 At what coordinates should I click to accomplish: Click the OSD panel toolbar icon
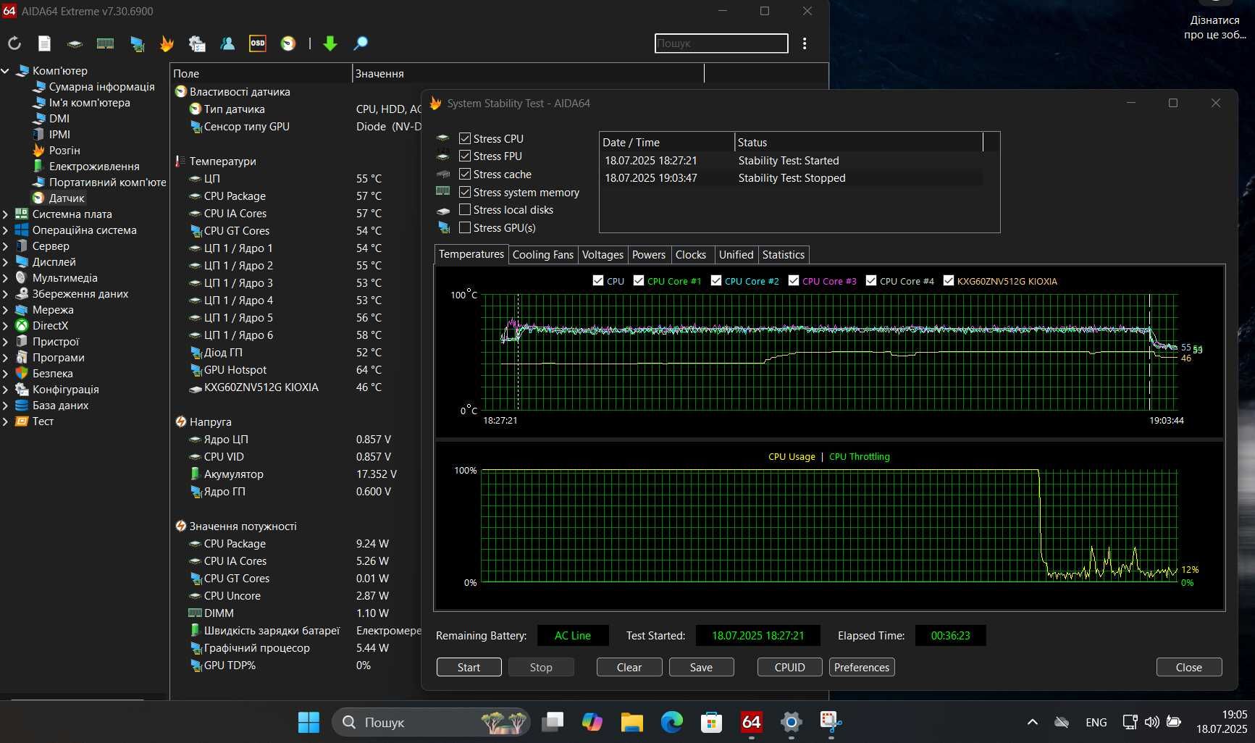[x=258, y=43]
